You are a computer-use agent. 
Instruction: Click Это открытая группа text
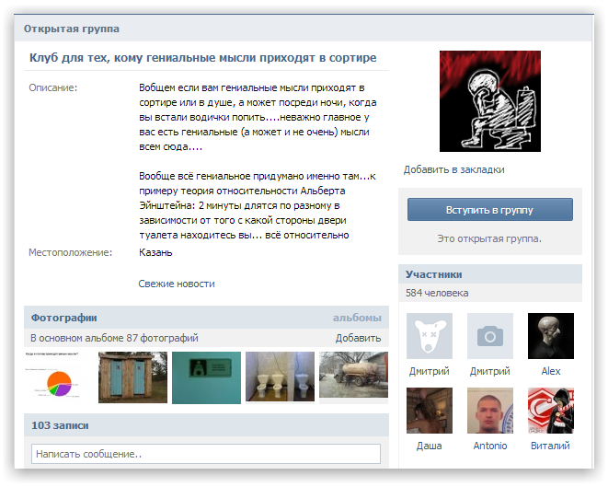point(489,238)
